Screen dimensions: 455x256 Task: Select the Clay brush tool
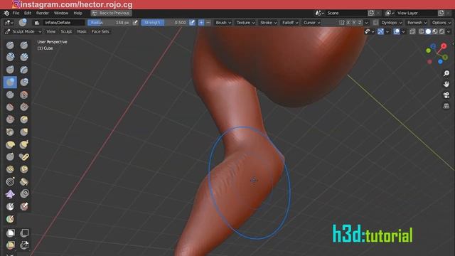10,57
